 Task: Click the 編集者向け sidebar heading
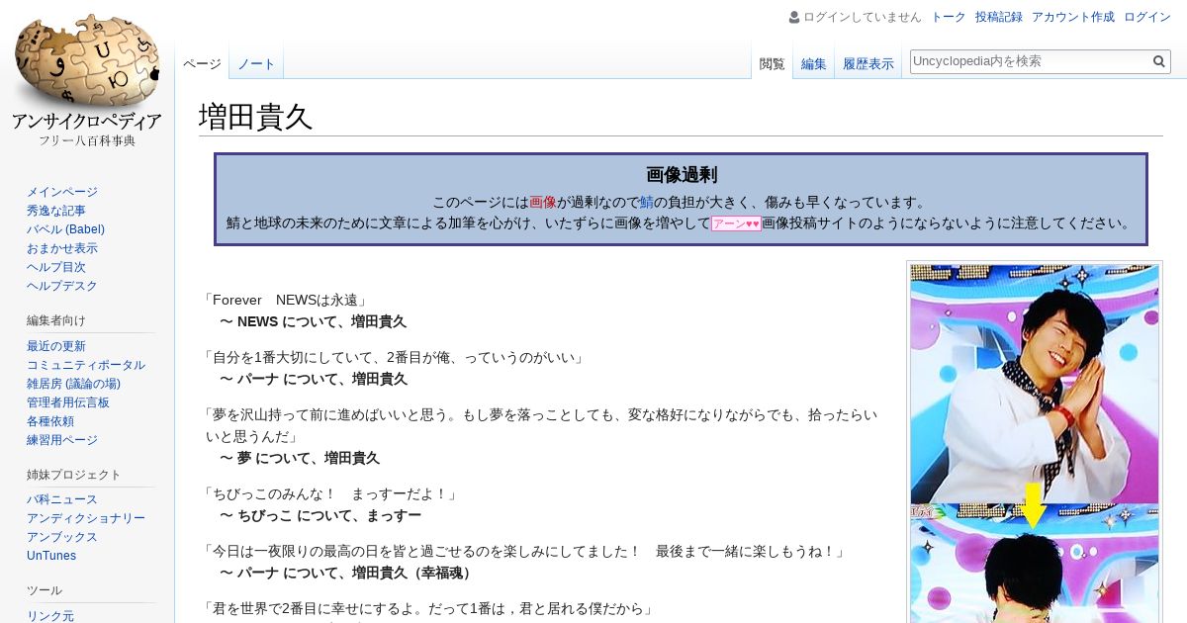(56, 319)
